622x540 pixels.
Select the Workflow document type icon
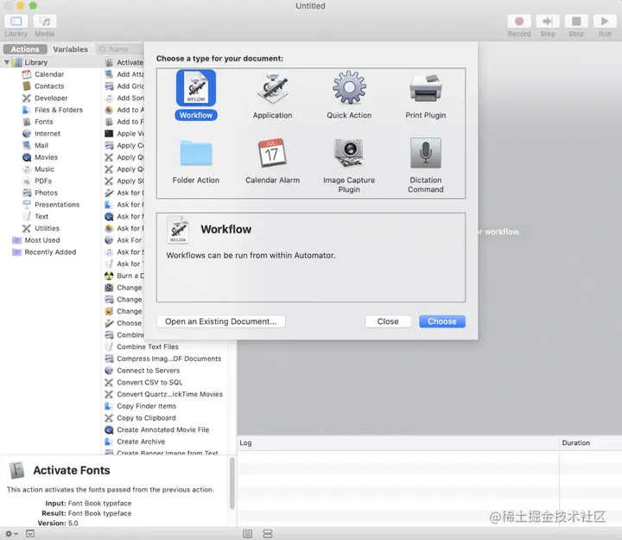tap(196, 88)
